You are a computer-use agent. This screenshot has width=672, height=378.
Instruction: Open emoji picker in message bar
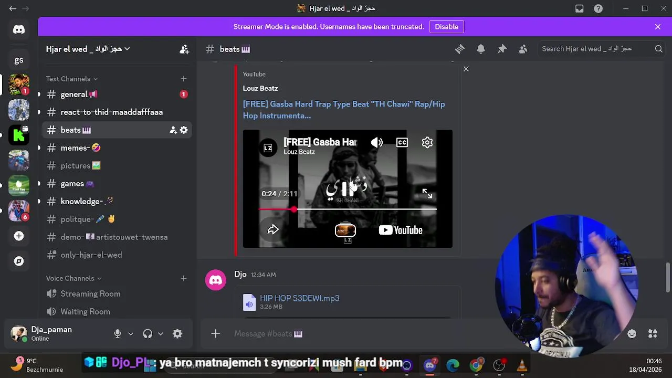point(632,334)
